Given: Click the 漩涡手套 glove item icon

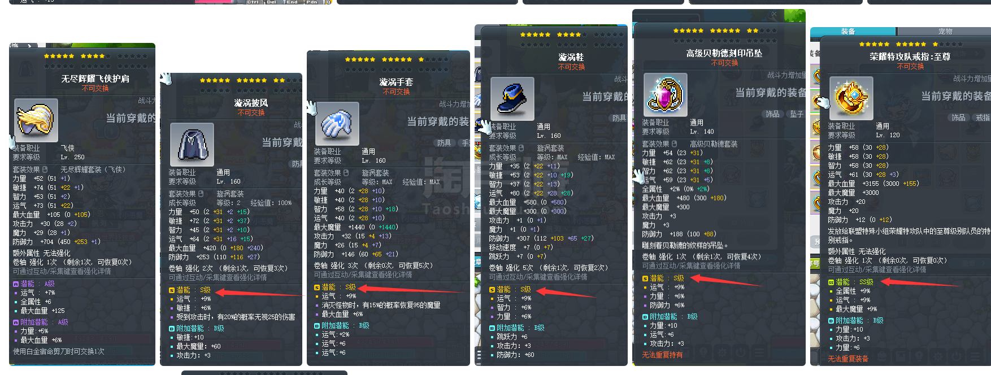Looking at the screenshot, I should pos(337,124).
